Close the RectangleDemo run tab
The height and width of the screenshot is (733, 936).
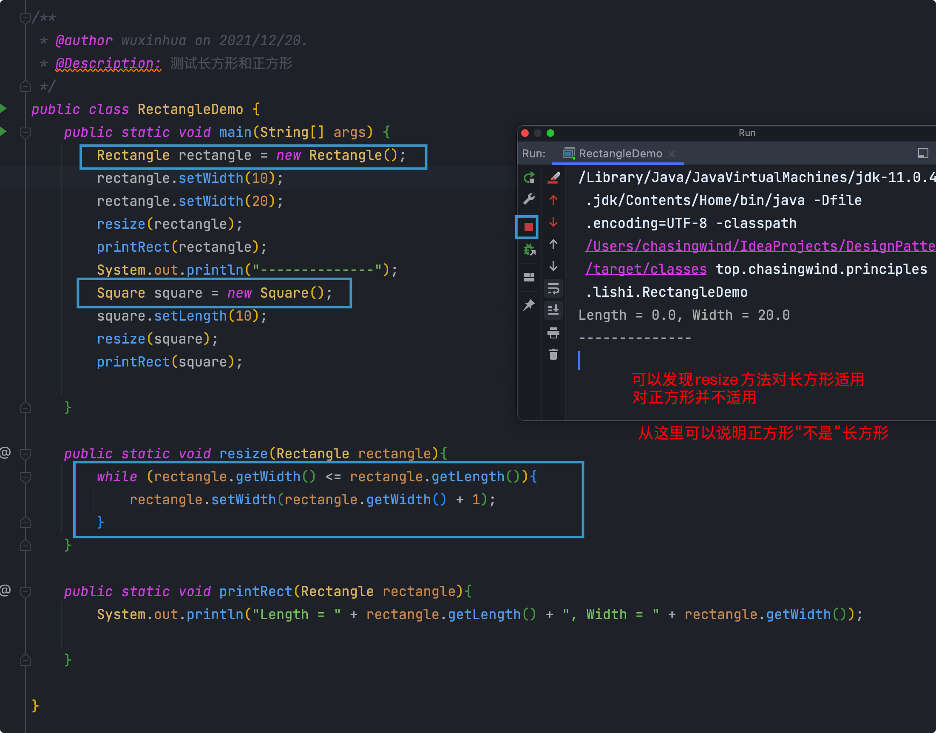672,153
